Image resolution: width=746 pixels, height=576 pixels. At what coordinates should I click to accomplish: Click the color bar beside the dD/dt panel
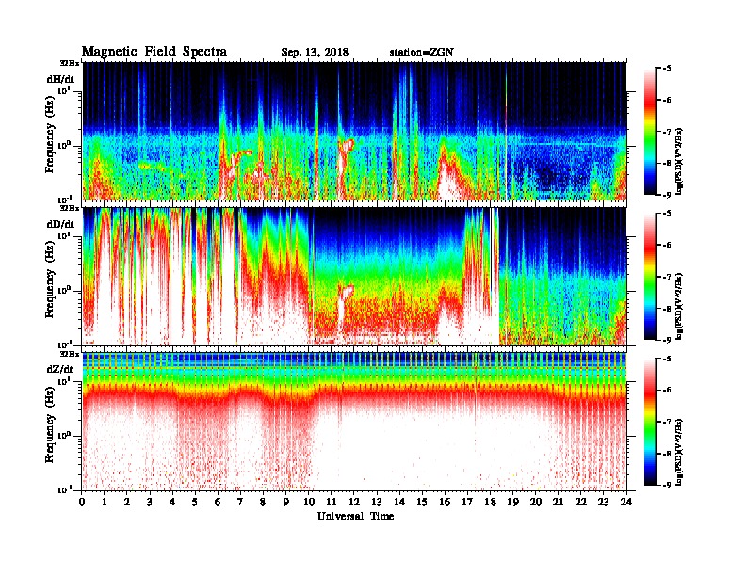(x=650, y=276)
